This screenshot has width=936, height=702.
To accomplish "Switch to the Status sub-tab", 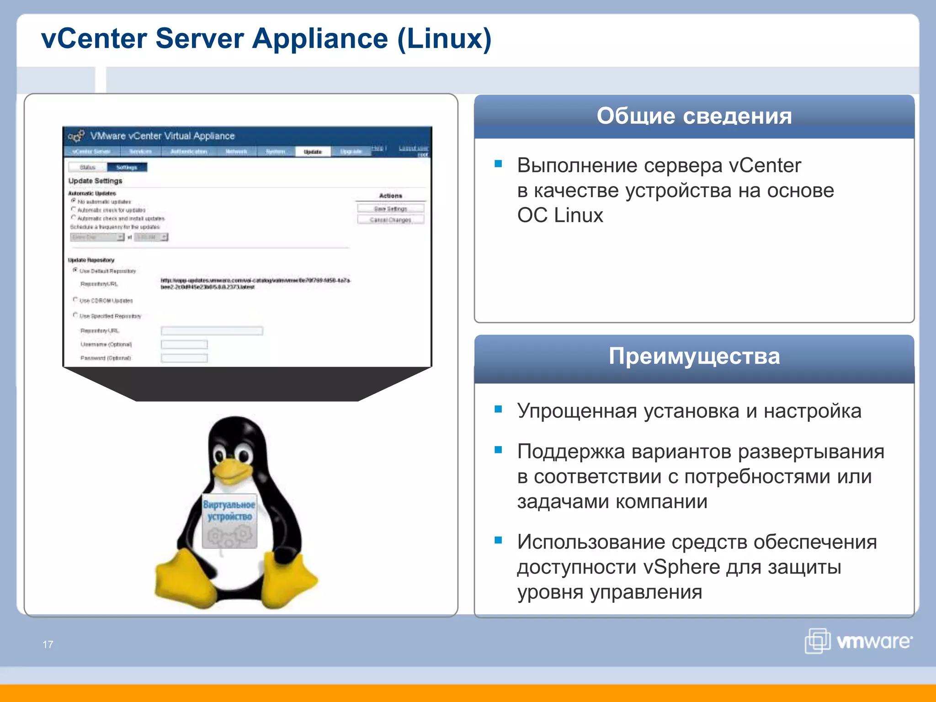I will (87, 167).
